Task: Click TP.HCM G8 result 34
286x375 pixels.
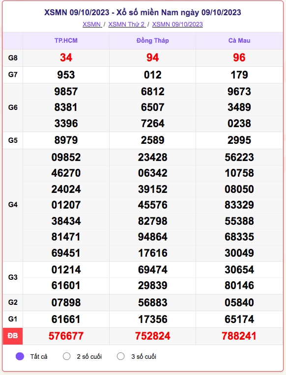Action: 66,57
